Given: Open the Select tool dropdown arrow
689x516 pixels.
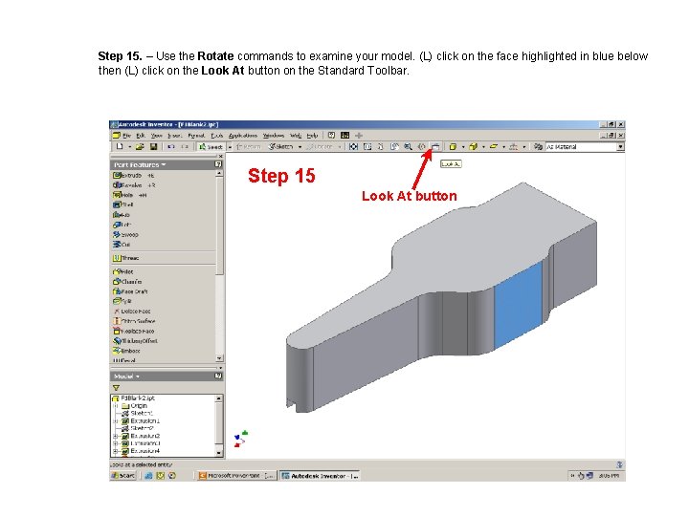Looking at the screenshot, I should point(230,147).
